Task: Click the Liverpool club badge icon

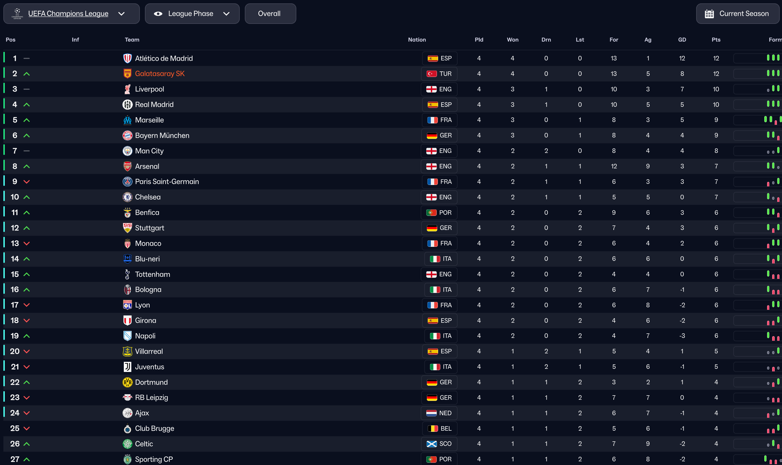Action: point(127,89)
